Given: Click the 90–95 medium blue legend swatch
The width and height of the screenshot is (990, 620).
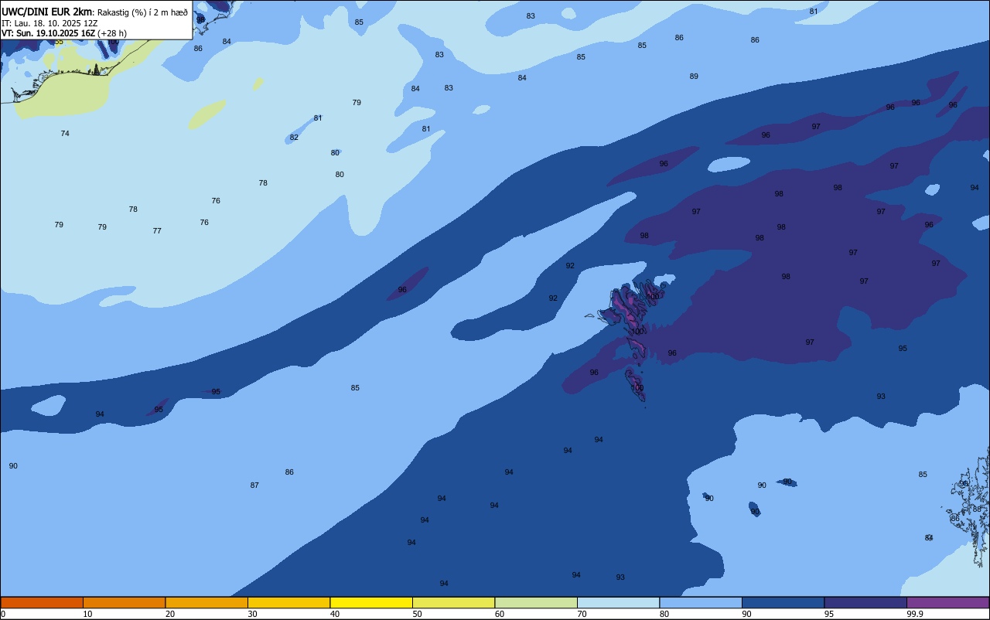Looking at the screenshot, I should click(783, 602).
